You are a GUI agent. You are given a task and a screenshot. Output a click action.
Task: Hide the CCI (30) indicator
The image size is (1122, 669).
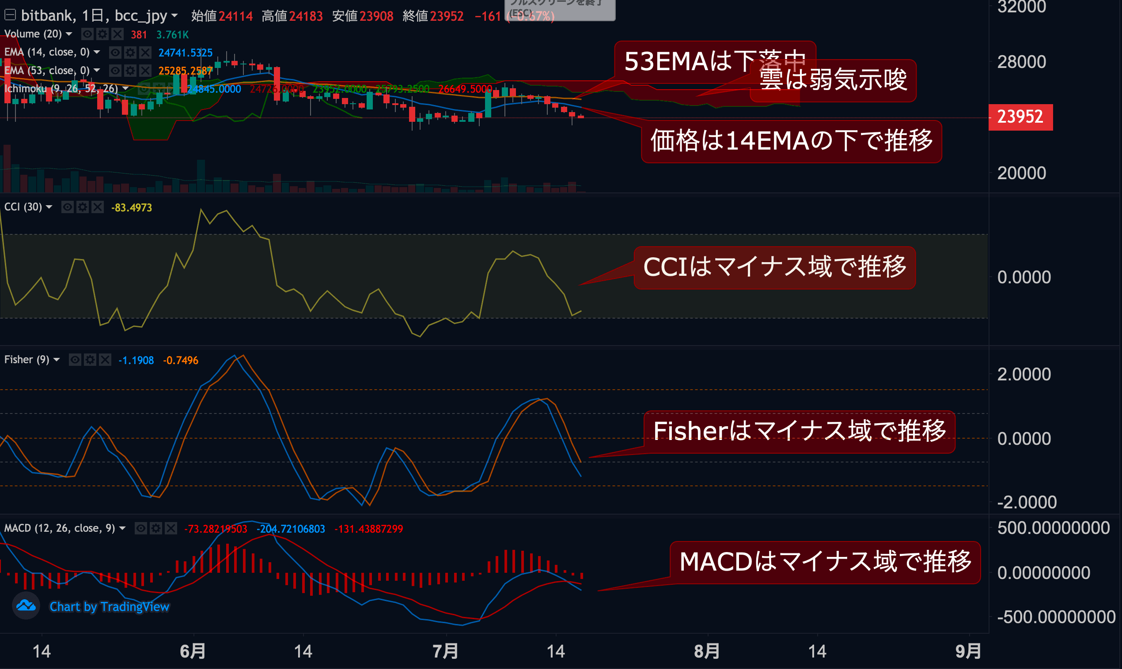tap(67, 207)
